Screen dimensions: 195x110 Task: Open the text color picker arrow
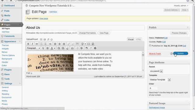(x=55, y=48)
